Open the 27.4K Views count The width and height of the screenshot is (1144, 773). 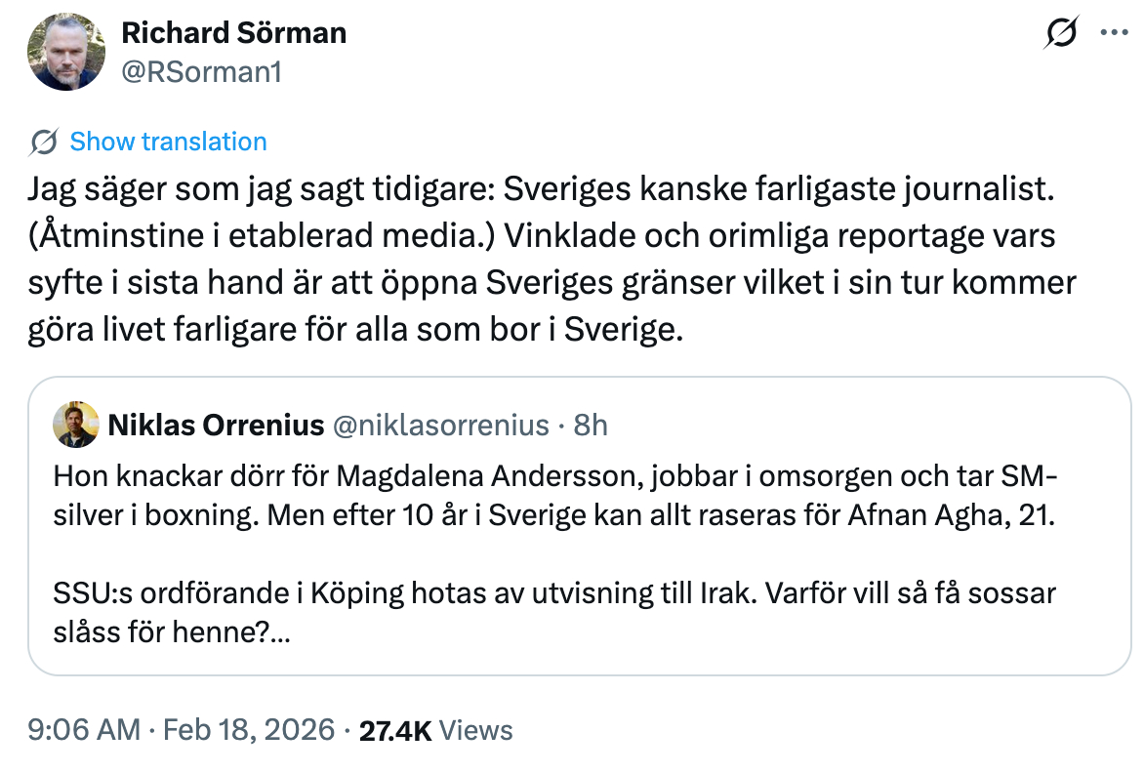435,730
